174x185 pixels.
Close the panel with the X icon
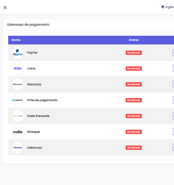pyautogui.click(x=5, y=7)
